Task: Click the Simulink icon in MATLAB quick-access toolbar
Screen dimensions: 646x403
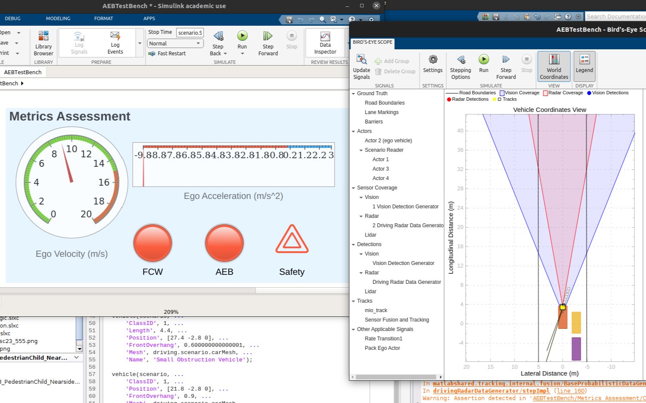Action: [485, 17]
